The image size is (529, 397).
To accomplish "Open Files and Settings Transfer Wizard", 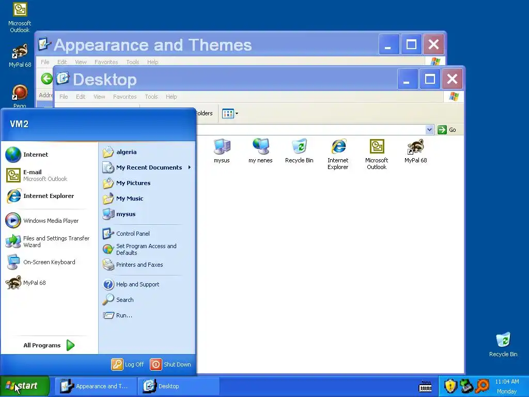I will [49, 242].
